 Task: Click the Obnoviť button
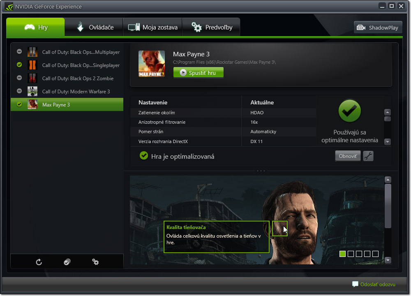click(348, 156)
